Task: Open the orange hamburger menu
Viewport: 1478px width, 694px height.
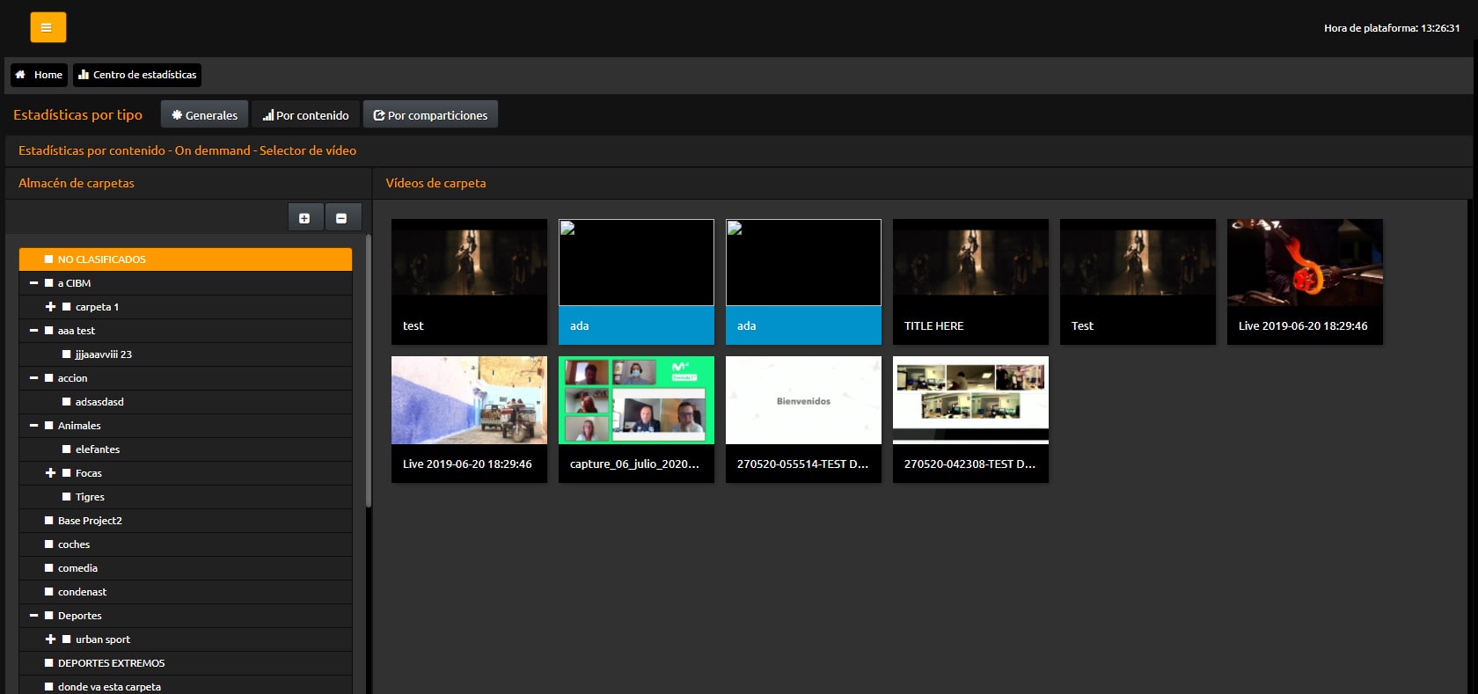Action: (x=48, y=27)
